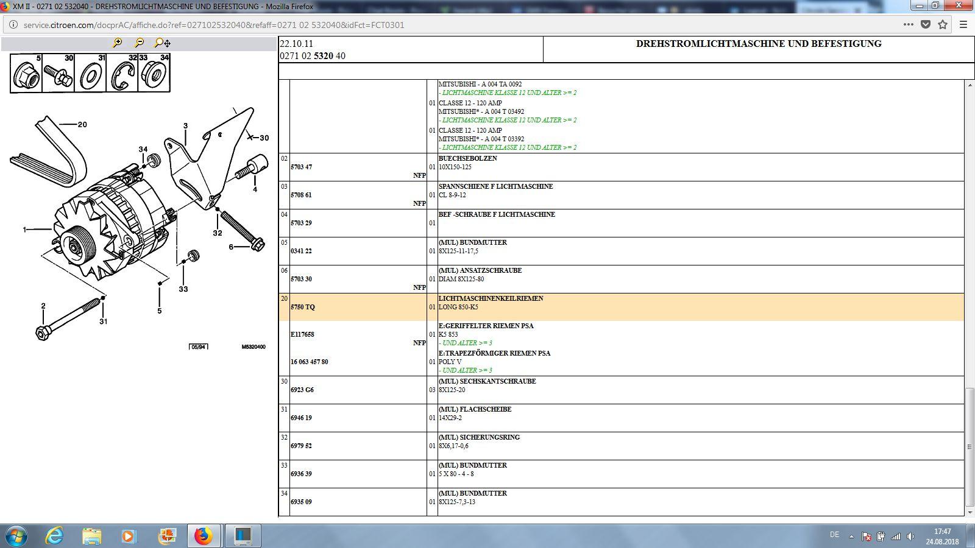The height and width of the screenshot is (548, 975).
Task: Click the Action Center flag tray icon
Action: point(866,536)
